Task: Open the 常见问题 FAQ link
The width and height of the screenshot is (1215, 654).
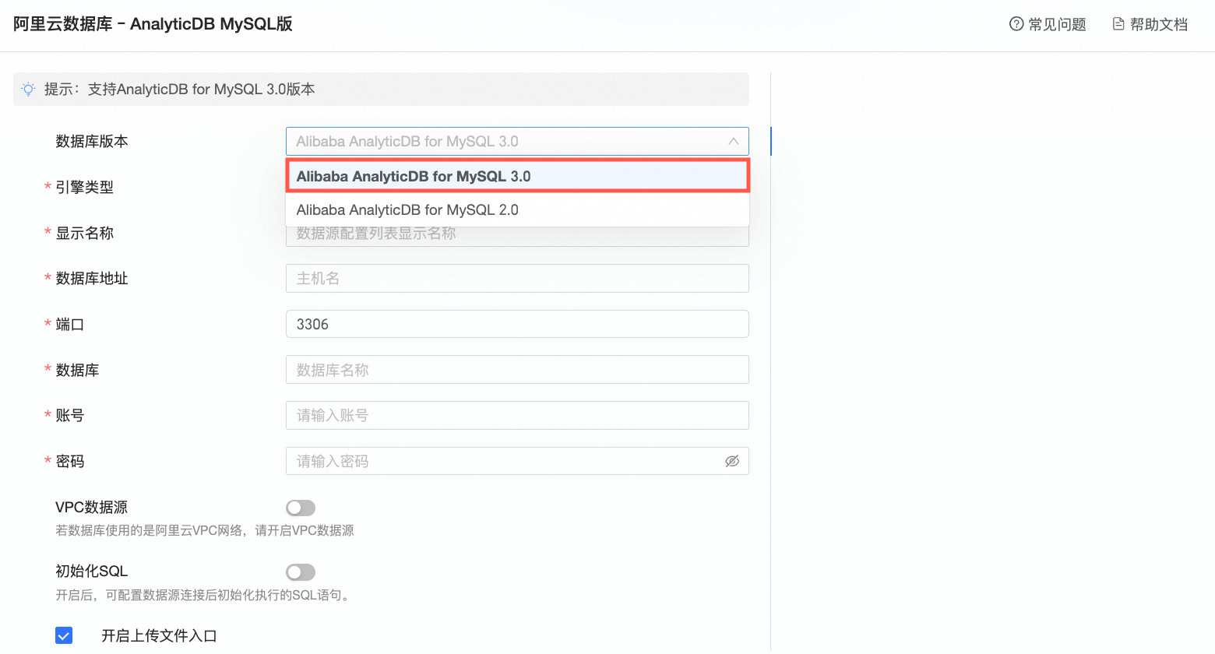Action: [1048, 24]
